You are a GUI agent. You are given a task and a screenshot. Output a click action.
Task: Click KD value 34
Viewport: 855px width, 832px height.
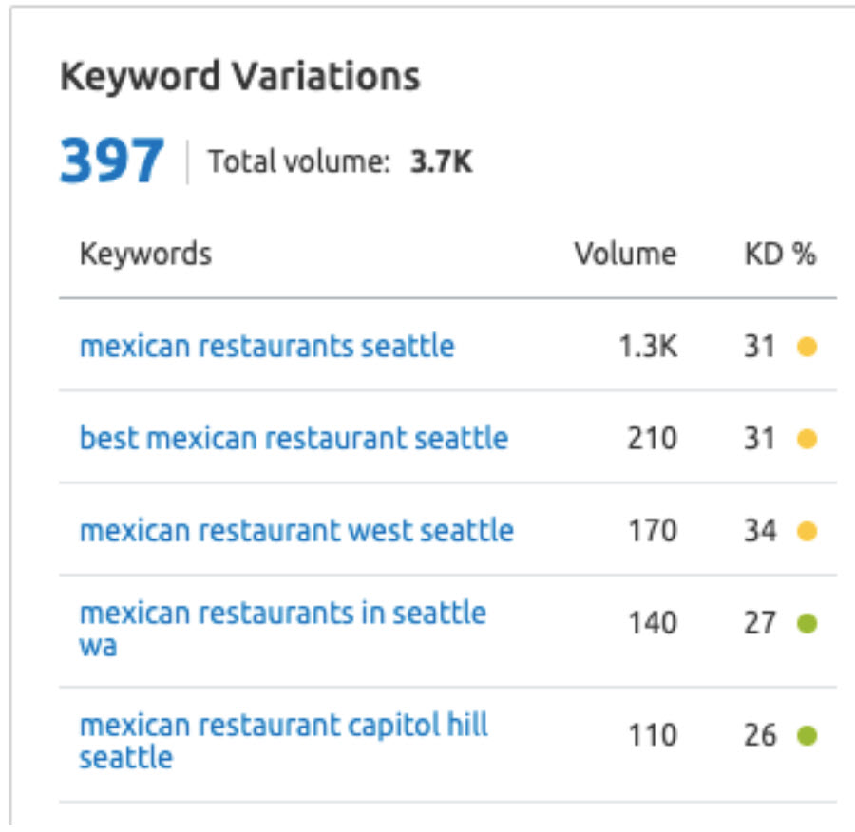[760, 531]
